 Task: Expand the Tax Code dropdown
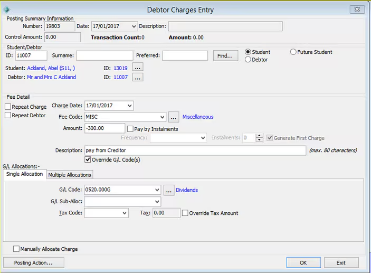[x=125, y=213]
